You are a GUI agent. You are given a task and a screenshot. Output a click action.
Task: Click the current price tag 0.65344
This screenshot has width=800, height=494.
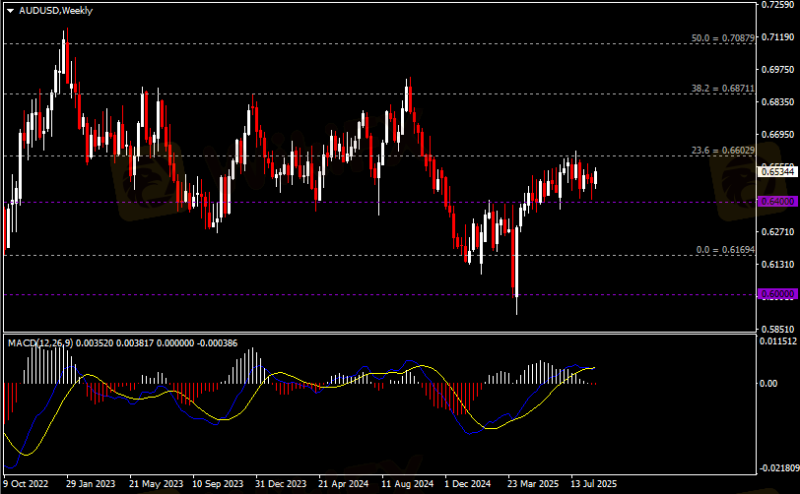(776, 172)
